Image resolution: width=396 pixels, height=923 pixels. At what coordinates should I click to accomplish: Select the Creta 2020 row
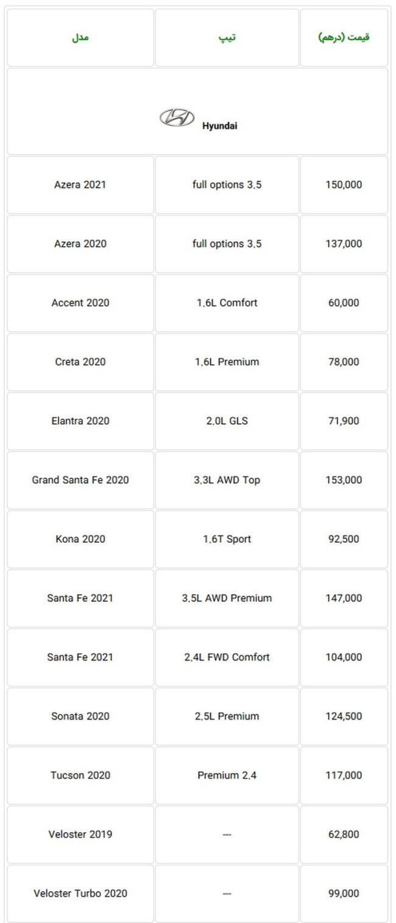pos(197,362)
